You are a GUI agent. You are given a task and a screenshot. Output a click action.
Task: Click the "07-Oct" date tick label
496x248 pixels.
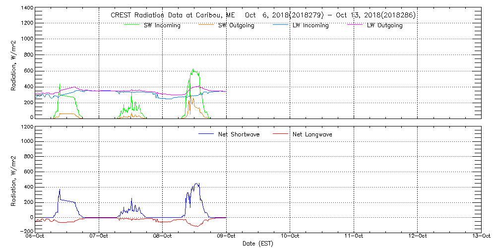click(99, 236)
